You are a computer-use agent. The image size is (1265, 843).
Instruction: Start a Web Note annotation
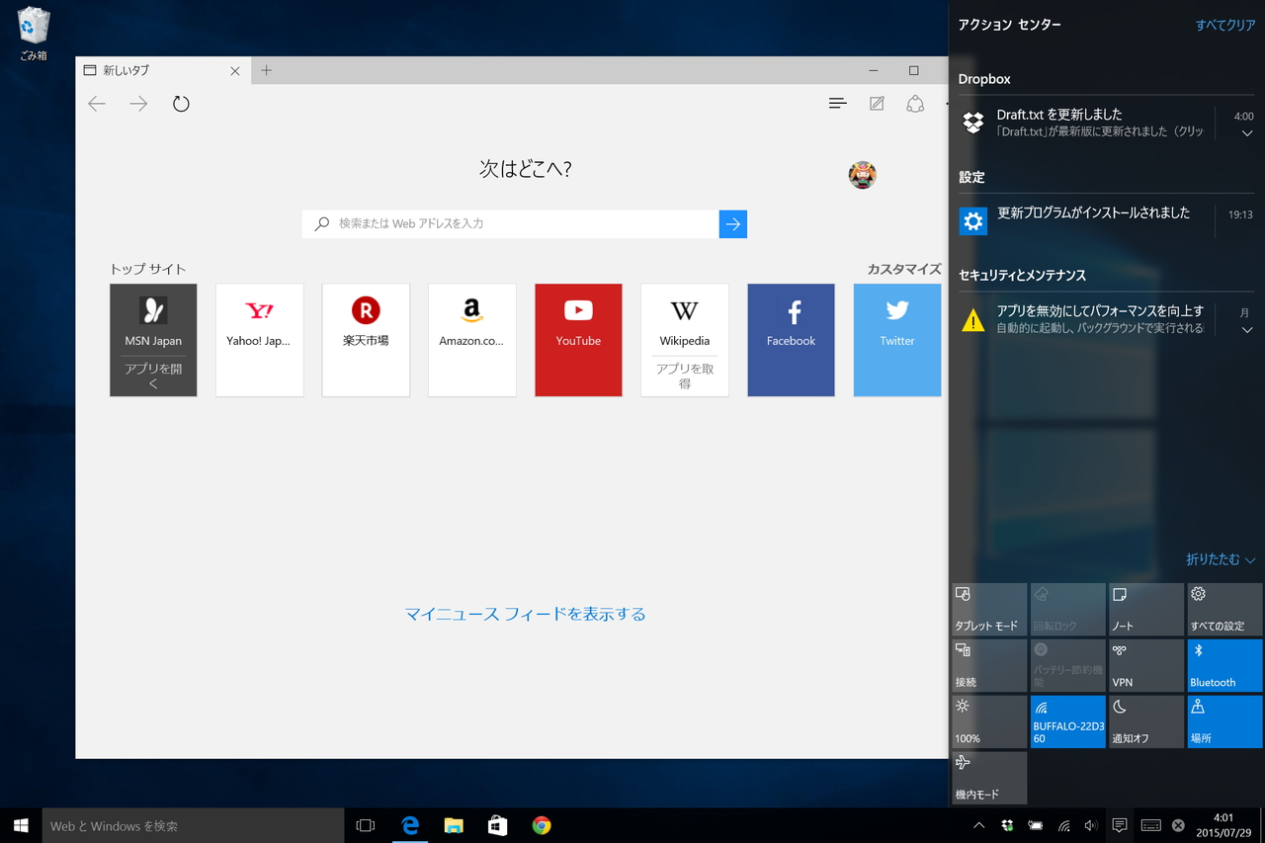pos(876,103)
